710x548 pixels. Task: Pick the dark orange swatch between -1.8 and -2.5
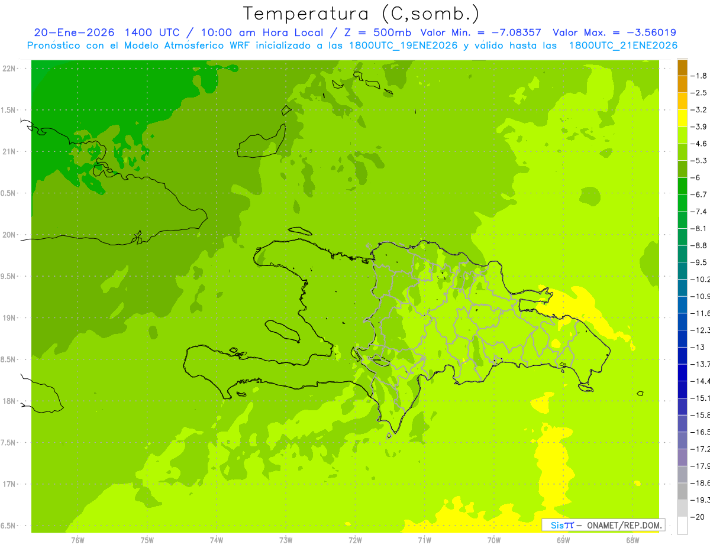[682, 85]
